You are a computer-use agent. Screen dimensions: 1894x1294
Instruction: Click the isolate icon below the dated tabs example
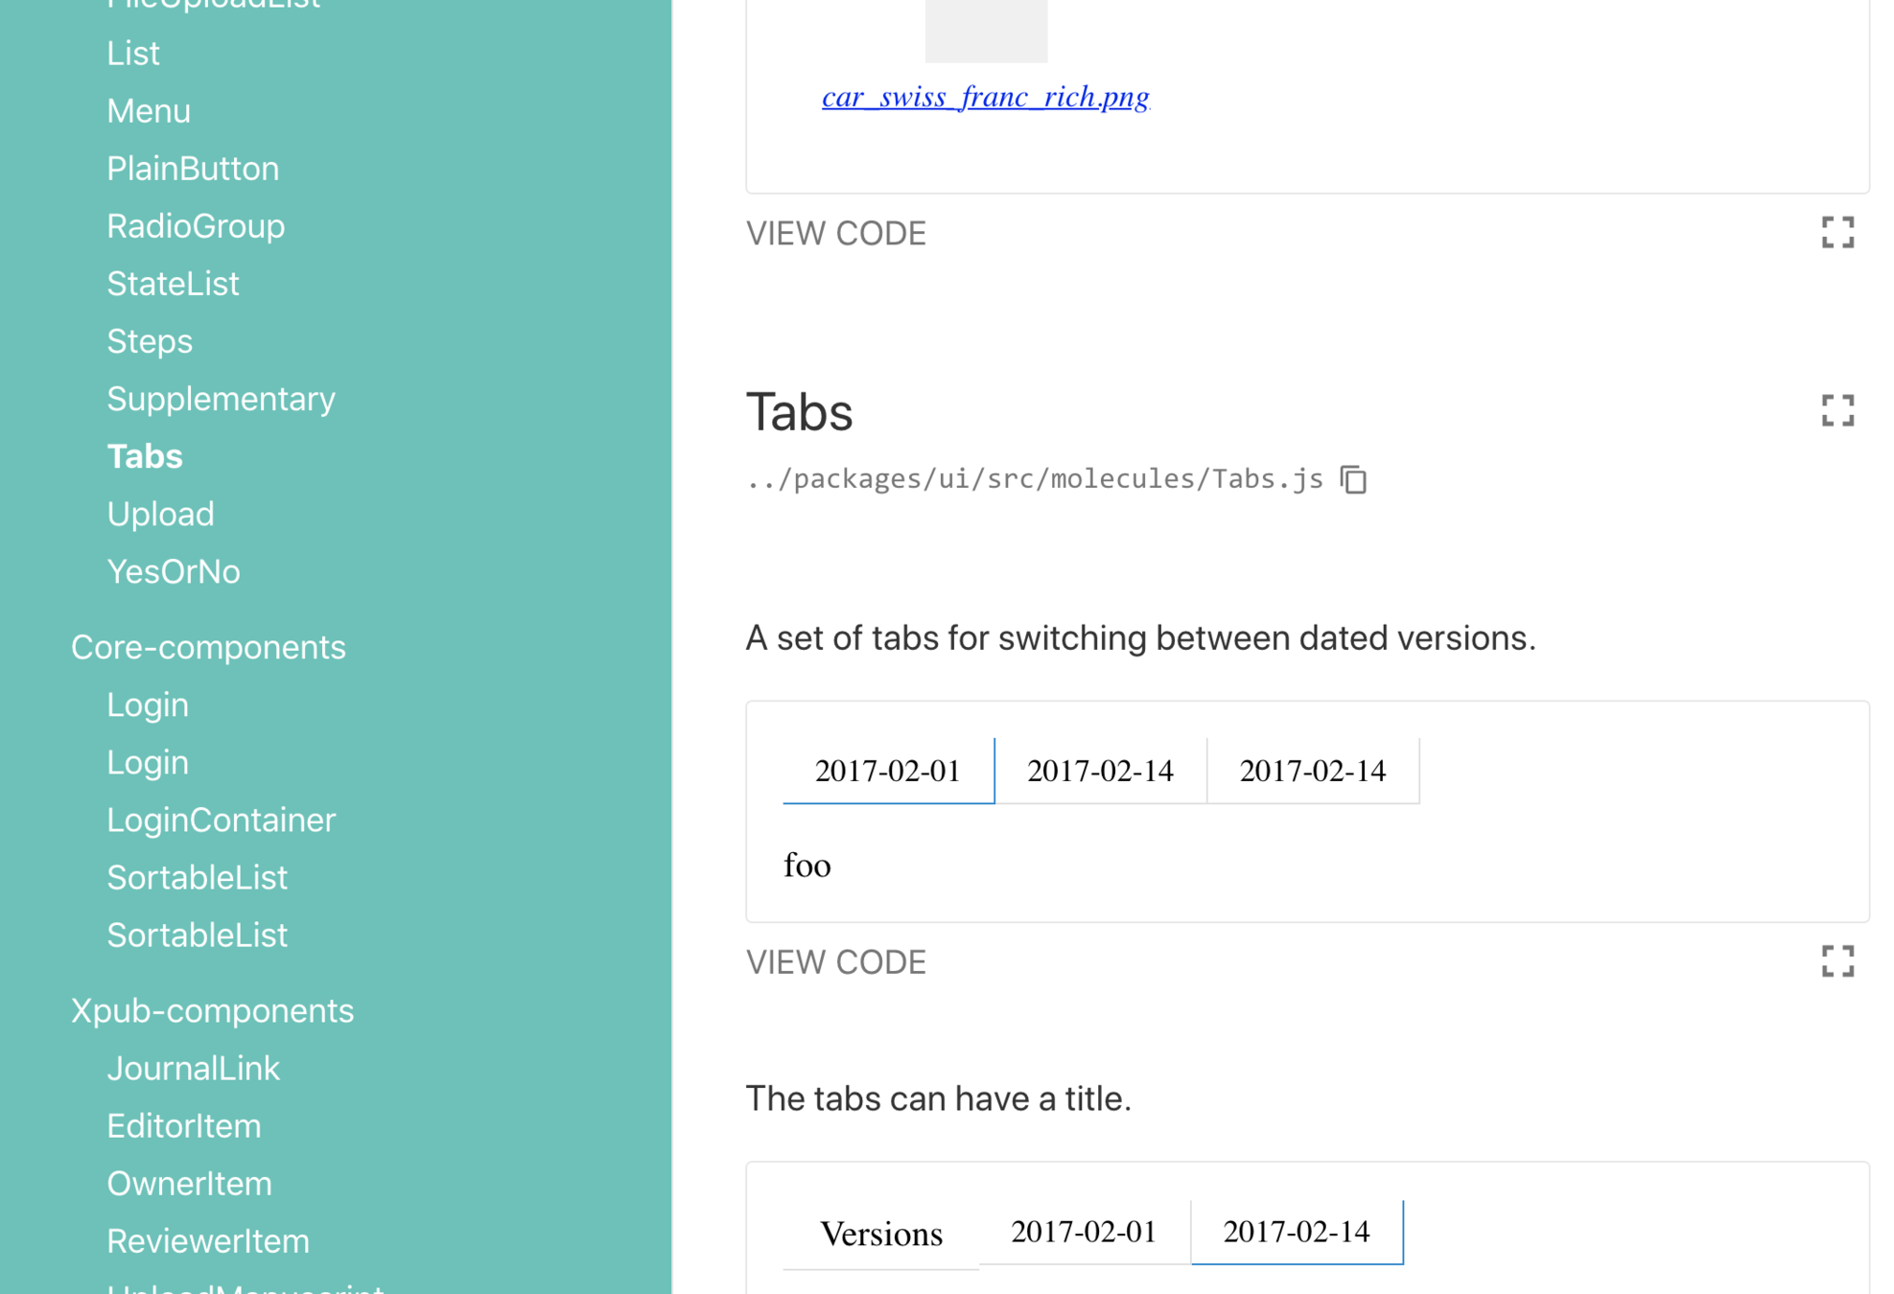(1836, 960)
